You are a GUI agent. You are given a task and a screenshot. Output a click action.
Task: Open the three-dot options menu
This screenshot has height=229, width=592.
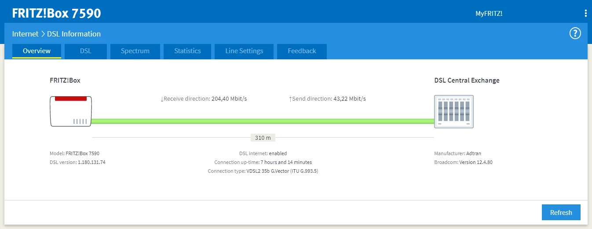coord(585,13)
